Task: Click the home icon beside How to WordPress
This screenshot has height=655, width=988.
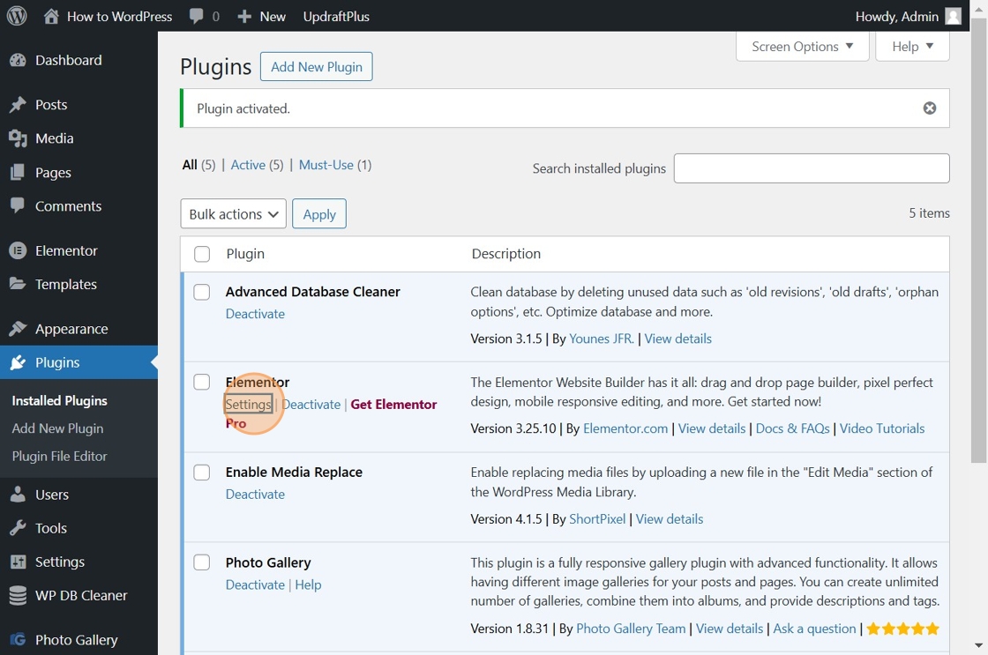Action: (x=51, y=16)
